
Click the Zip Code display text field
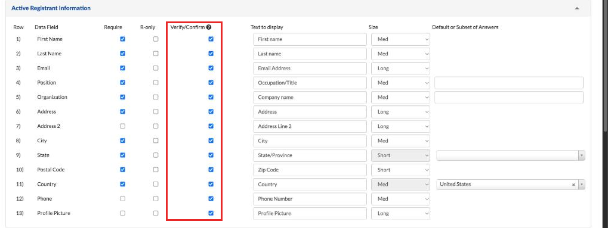(x=310, y=170)
